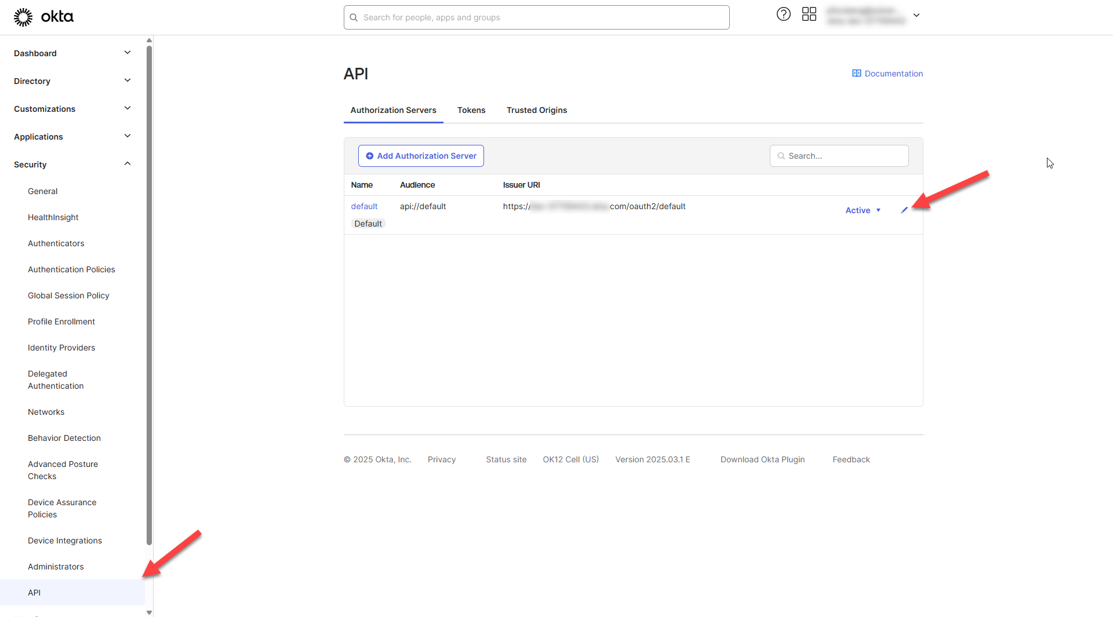Viewport: 1113px width, 617px height.
Task: Open the user account dropdown chevron
Action: tap(916, 15)
